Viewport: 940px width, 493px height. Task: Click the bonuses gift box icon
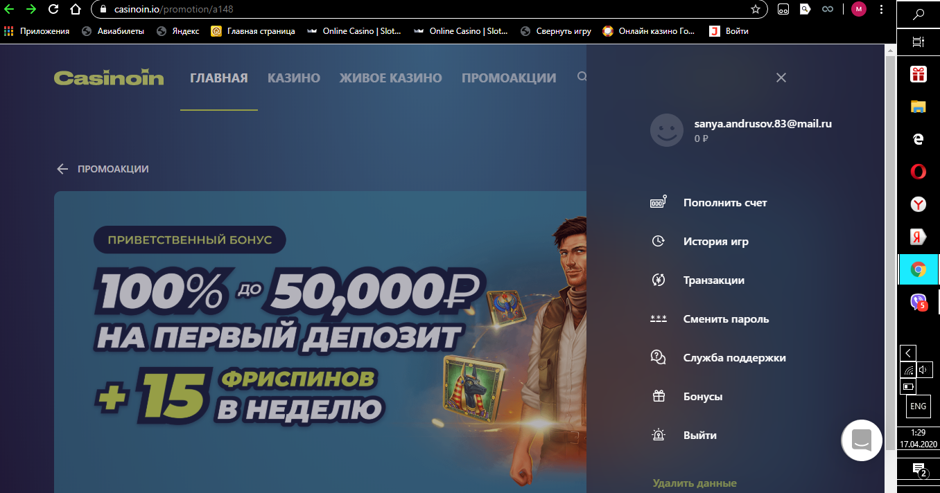tap(659, 396)
